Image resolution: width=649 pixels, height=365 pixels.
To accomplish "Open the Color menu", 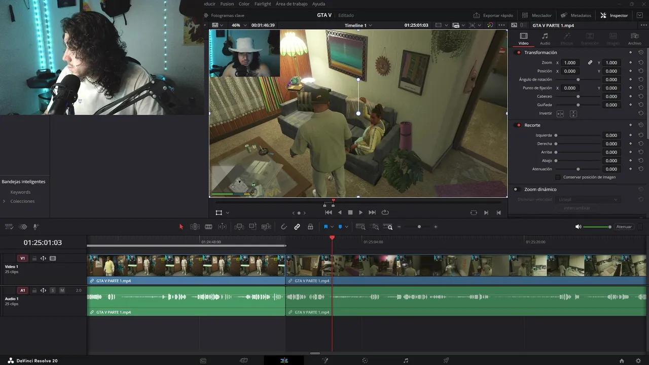I will [x=244, y=4].
